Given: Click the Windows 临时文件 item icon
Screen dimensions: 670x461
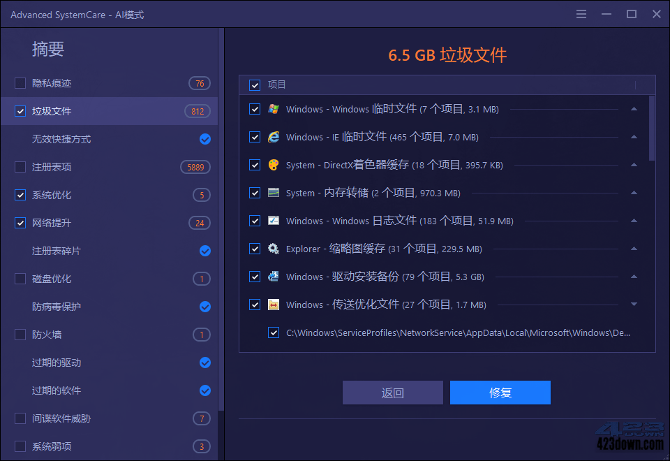Looking at the screenshot, I should 274,109.
